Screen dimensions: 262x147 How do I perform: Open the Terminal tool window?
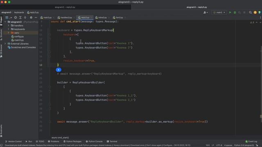(112, 142)
